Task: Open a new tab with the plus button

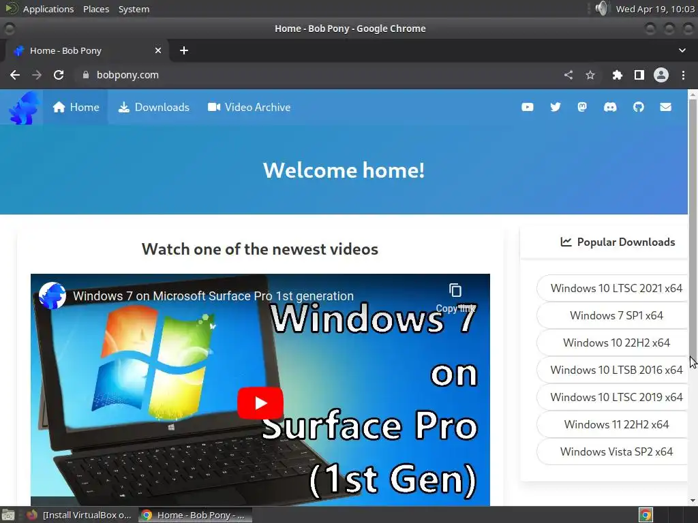Action: (184, 50)
